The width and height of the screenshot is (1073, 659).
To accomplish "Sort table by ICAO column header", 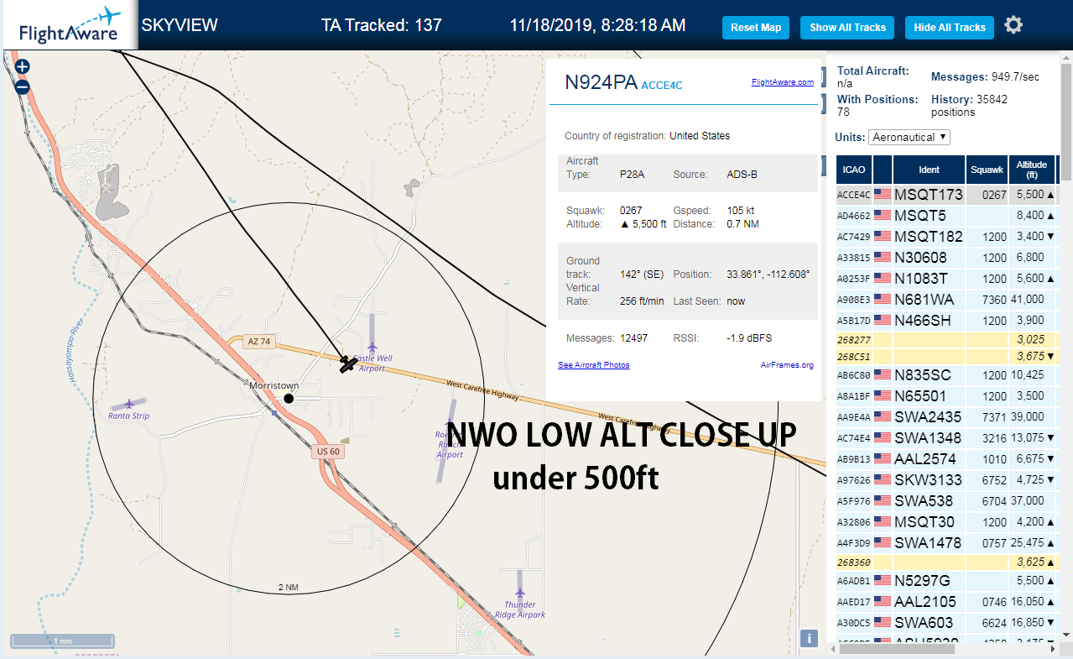I will click(x=854, y=170).
